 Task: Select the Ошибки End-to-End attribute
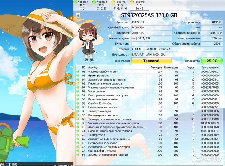point(100,103)
